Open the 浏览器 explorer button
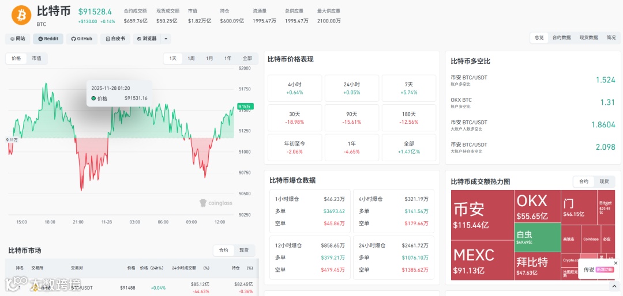Viewport: 623px width, 296px height. click(x=147, y=39)
